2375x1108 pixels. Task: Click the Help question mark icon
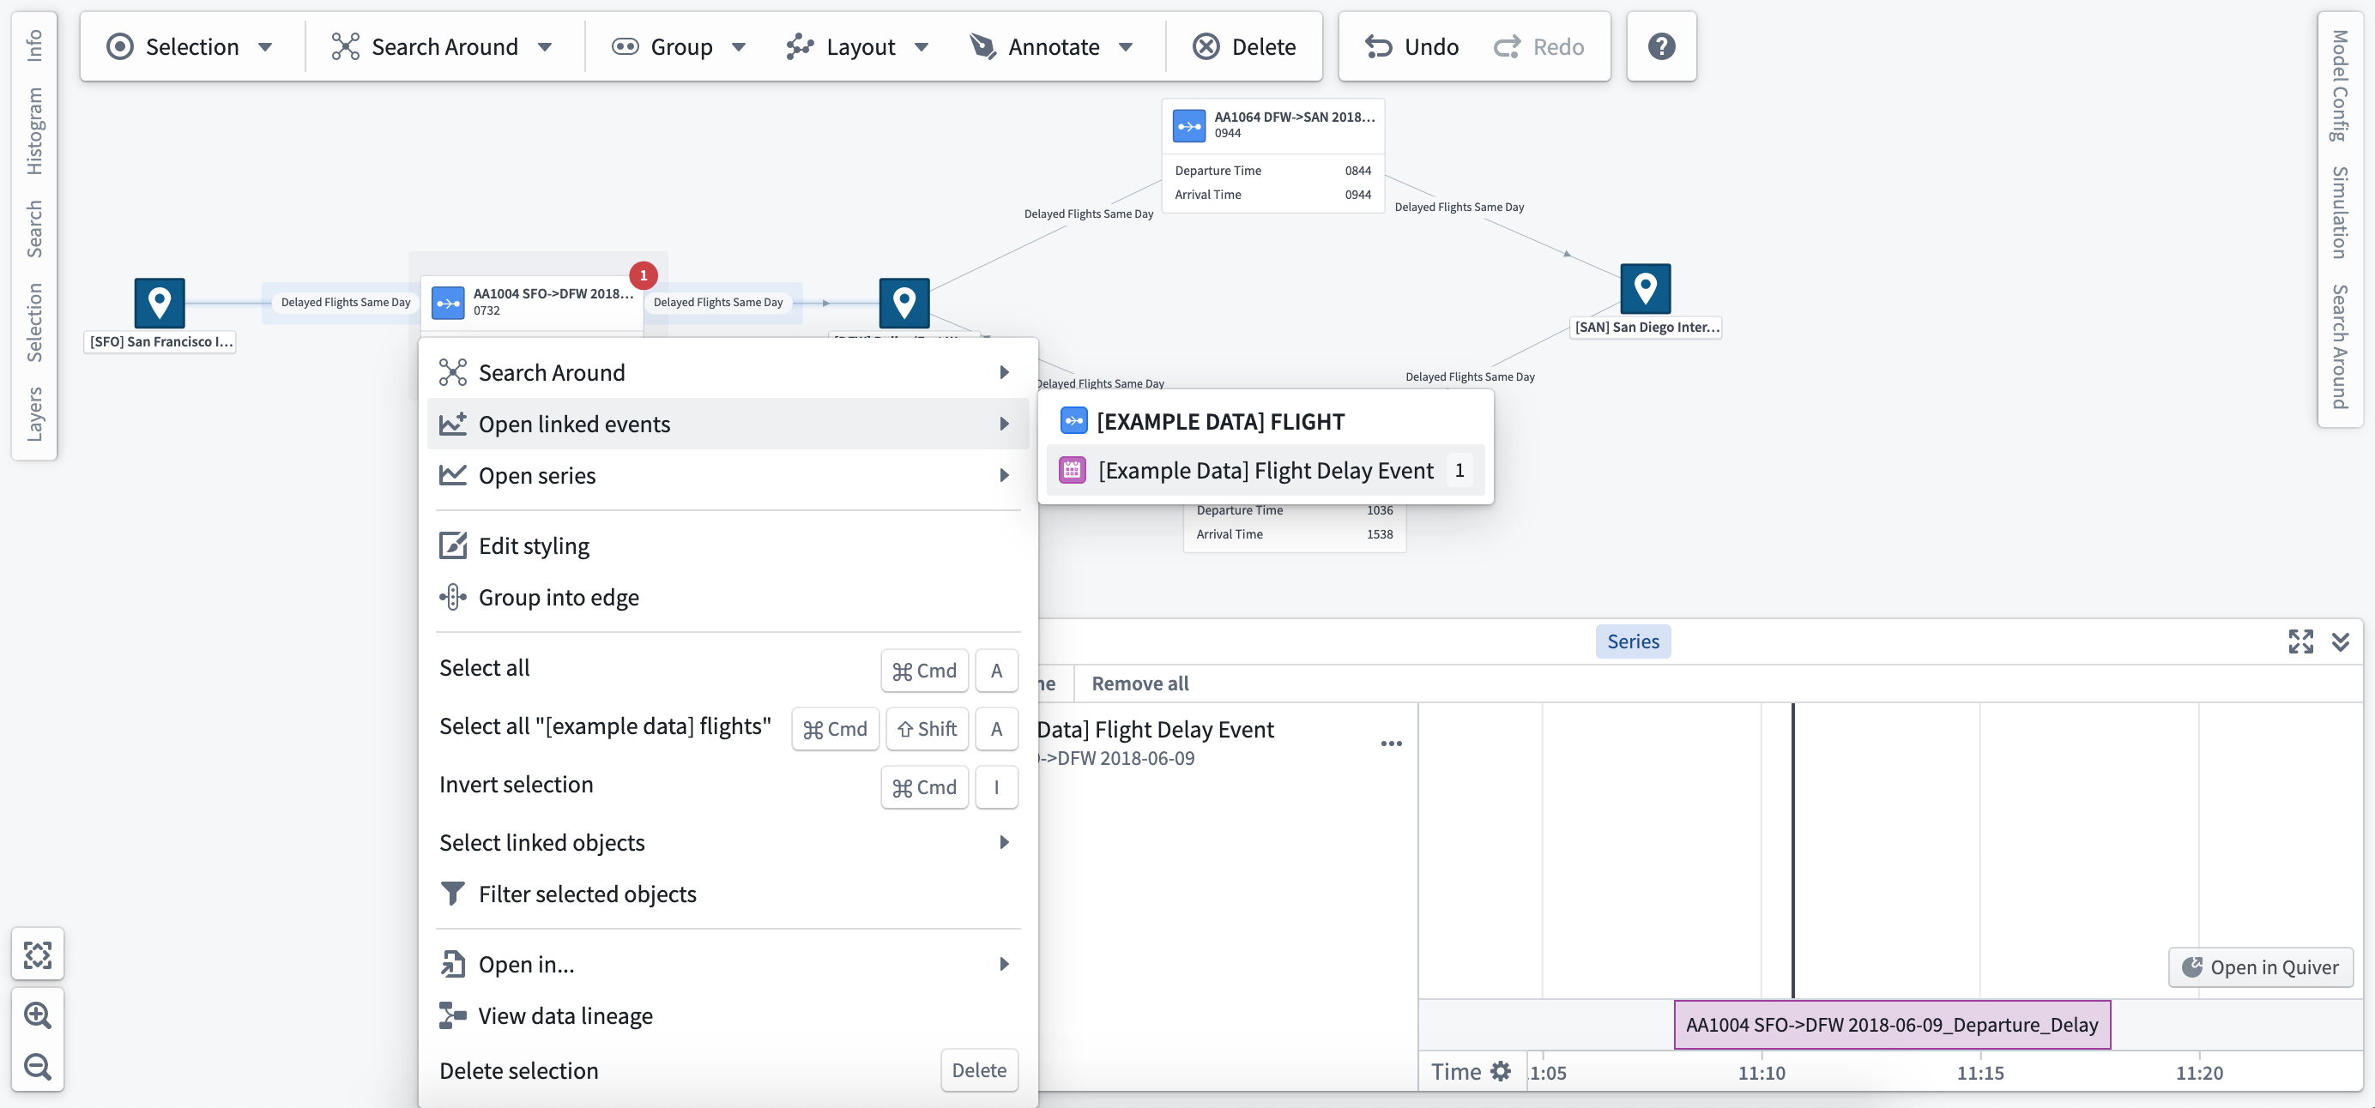pos(1663,44)
